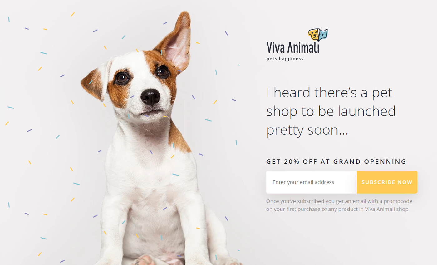Image resolution: width=437 pixels, height=265 pixels.
Task: Focus the "Enter your email address" field
Action: [312, 182]
